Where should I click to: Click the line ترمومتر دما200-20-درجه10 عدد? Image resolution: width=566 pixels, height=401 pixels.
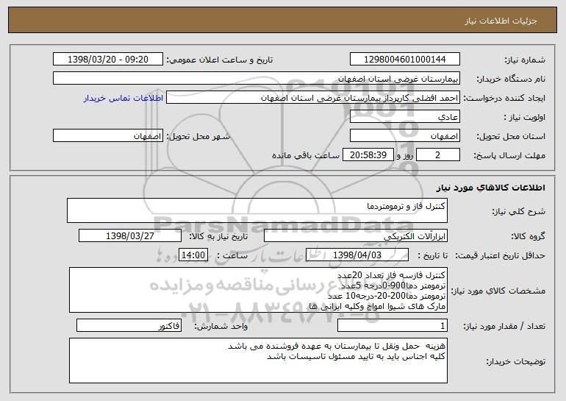387,296
